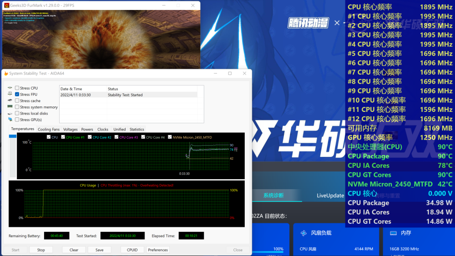
Task: Open the Voltages tab
Action: [x=70, y=129]
